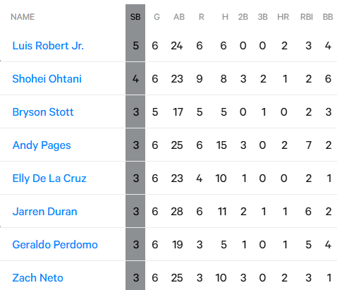Sort by the R column header

(x=201, y=17)
